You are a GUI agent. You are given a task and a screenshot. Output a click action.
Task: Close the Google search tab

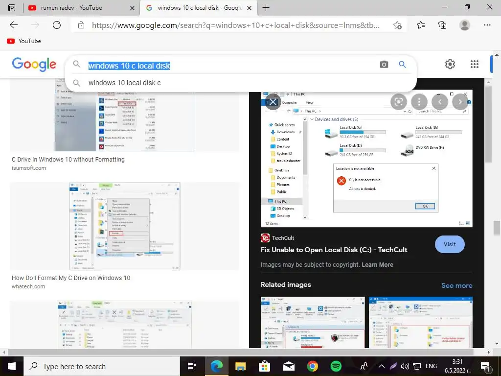[x=250, y=8]
